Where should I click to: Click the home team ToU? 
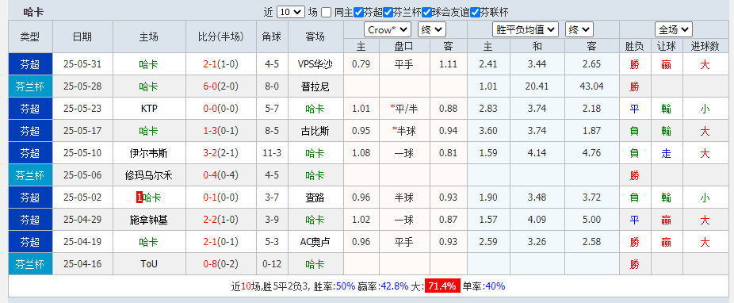coord(149,264)
